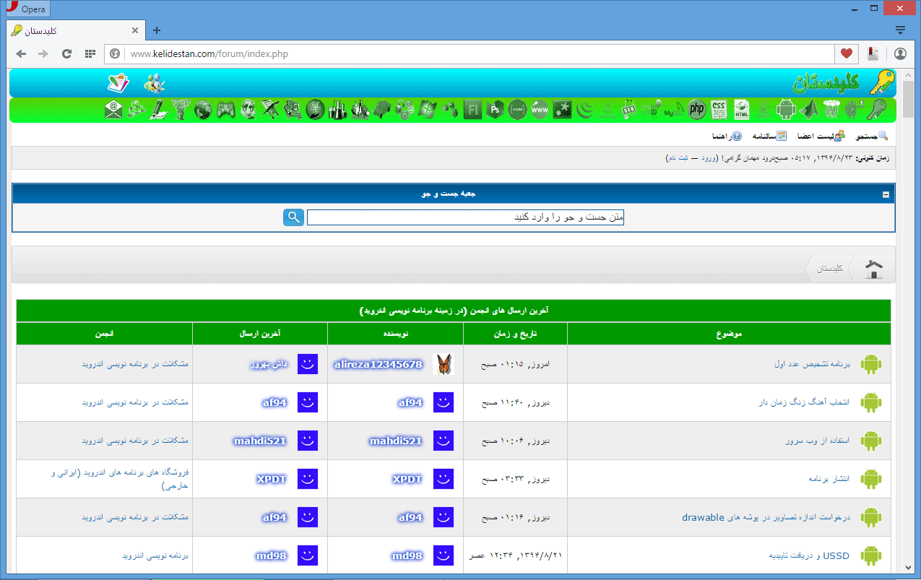
Task: Open topic انتشار برنامه
Action: click(829, 479)
